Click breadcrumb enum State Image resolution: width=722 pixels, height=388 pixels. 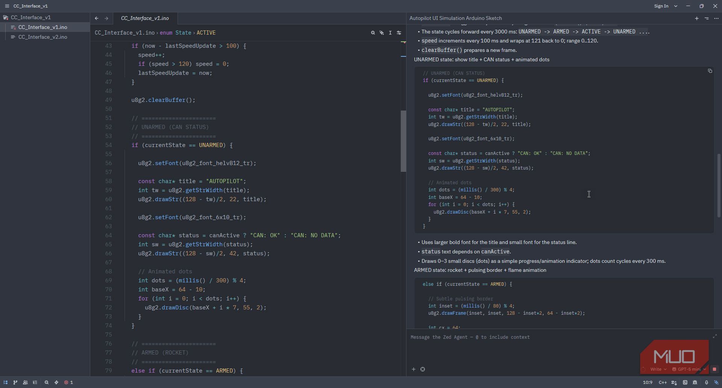[176, 33]
